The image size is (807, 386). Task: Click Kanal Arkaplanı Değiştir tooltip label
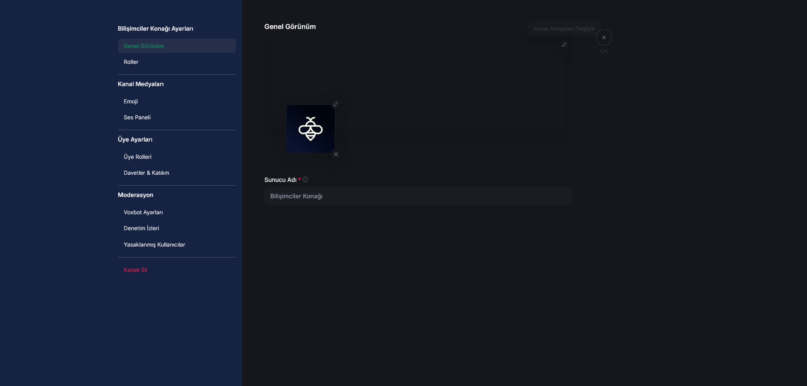click(x=564, y=29)
